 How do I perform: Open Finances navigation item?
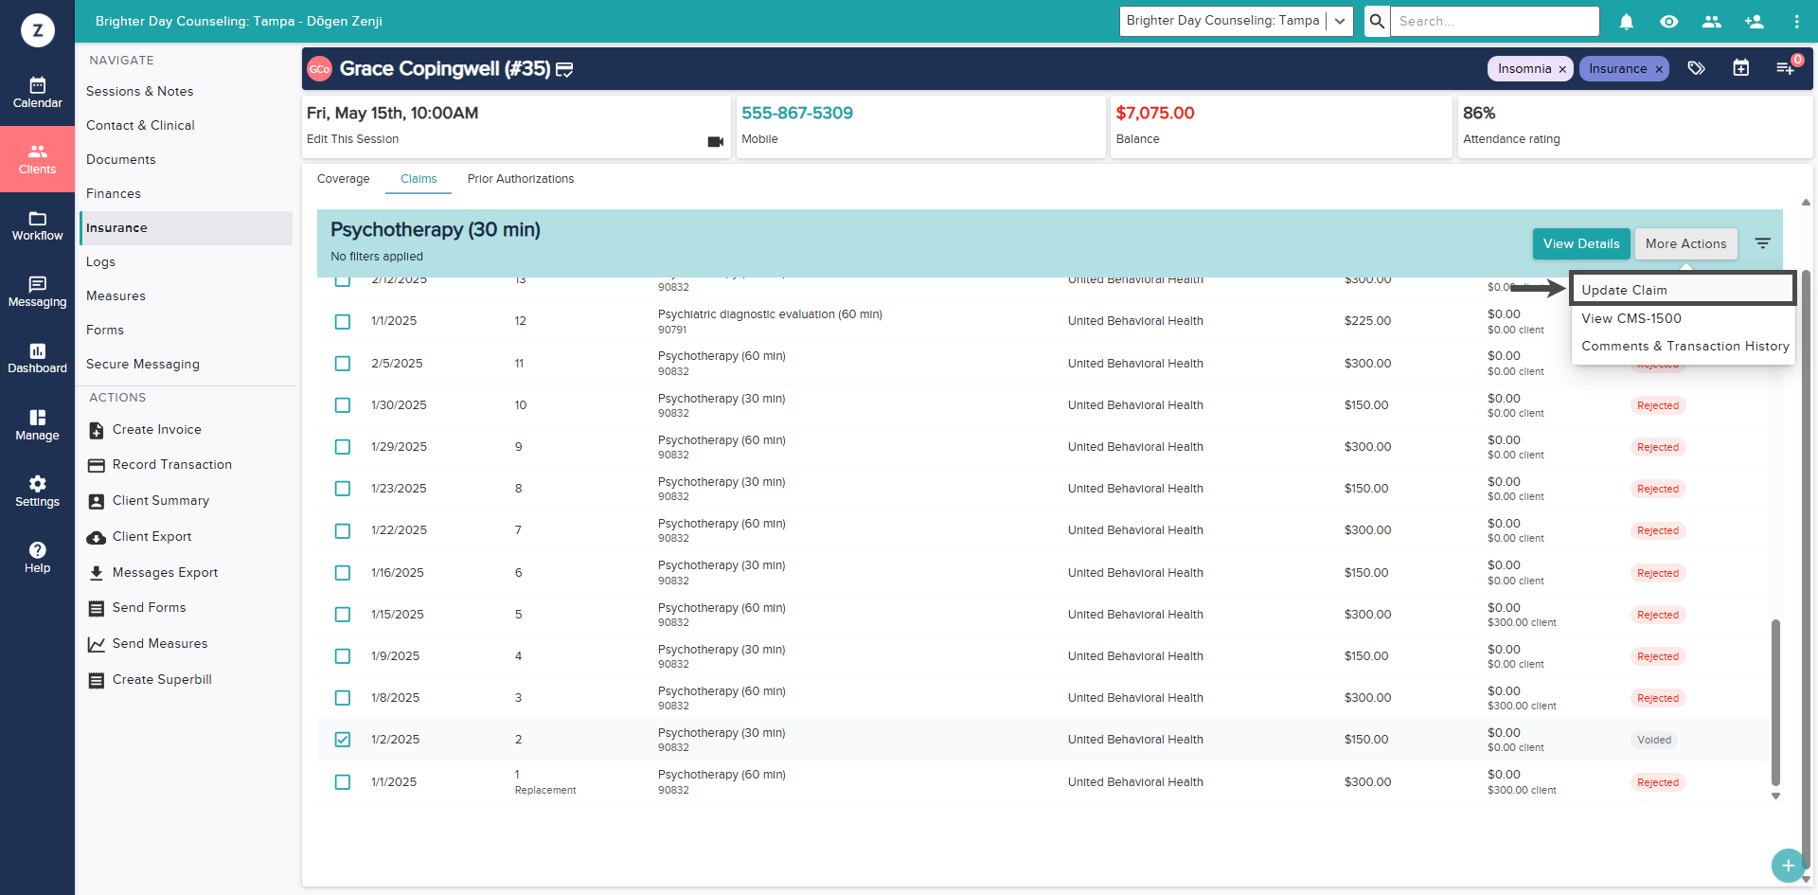(114, 194)
